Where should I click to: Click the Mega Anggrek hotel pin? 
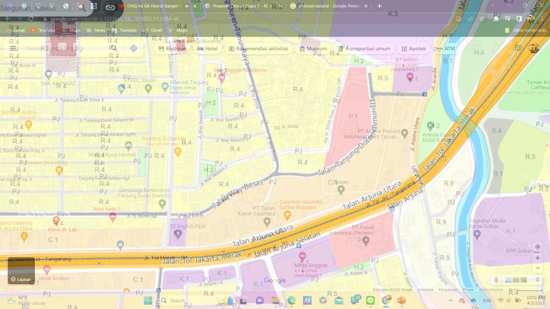(x=302, y=256)
